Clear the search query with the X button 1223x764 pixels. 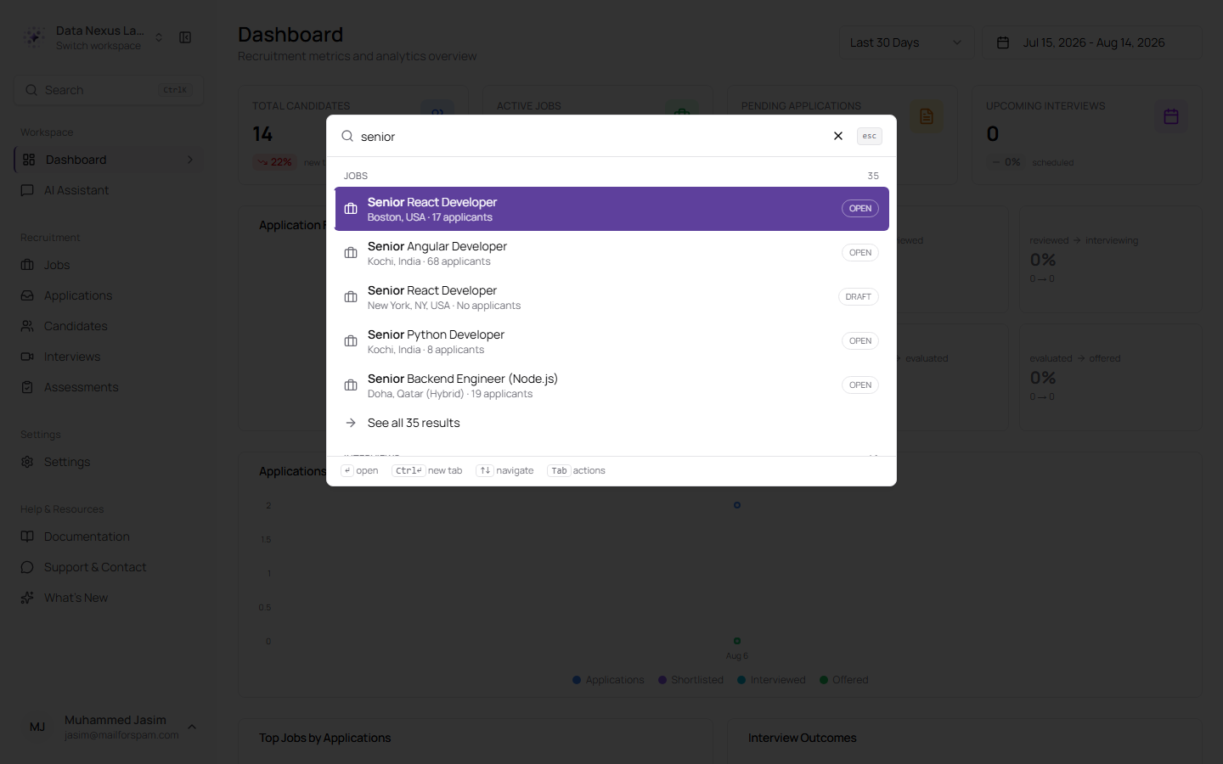point(838,136)
